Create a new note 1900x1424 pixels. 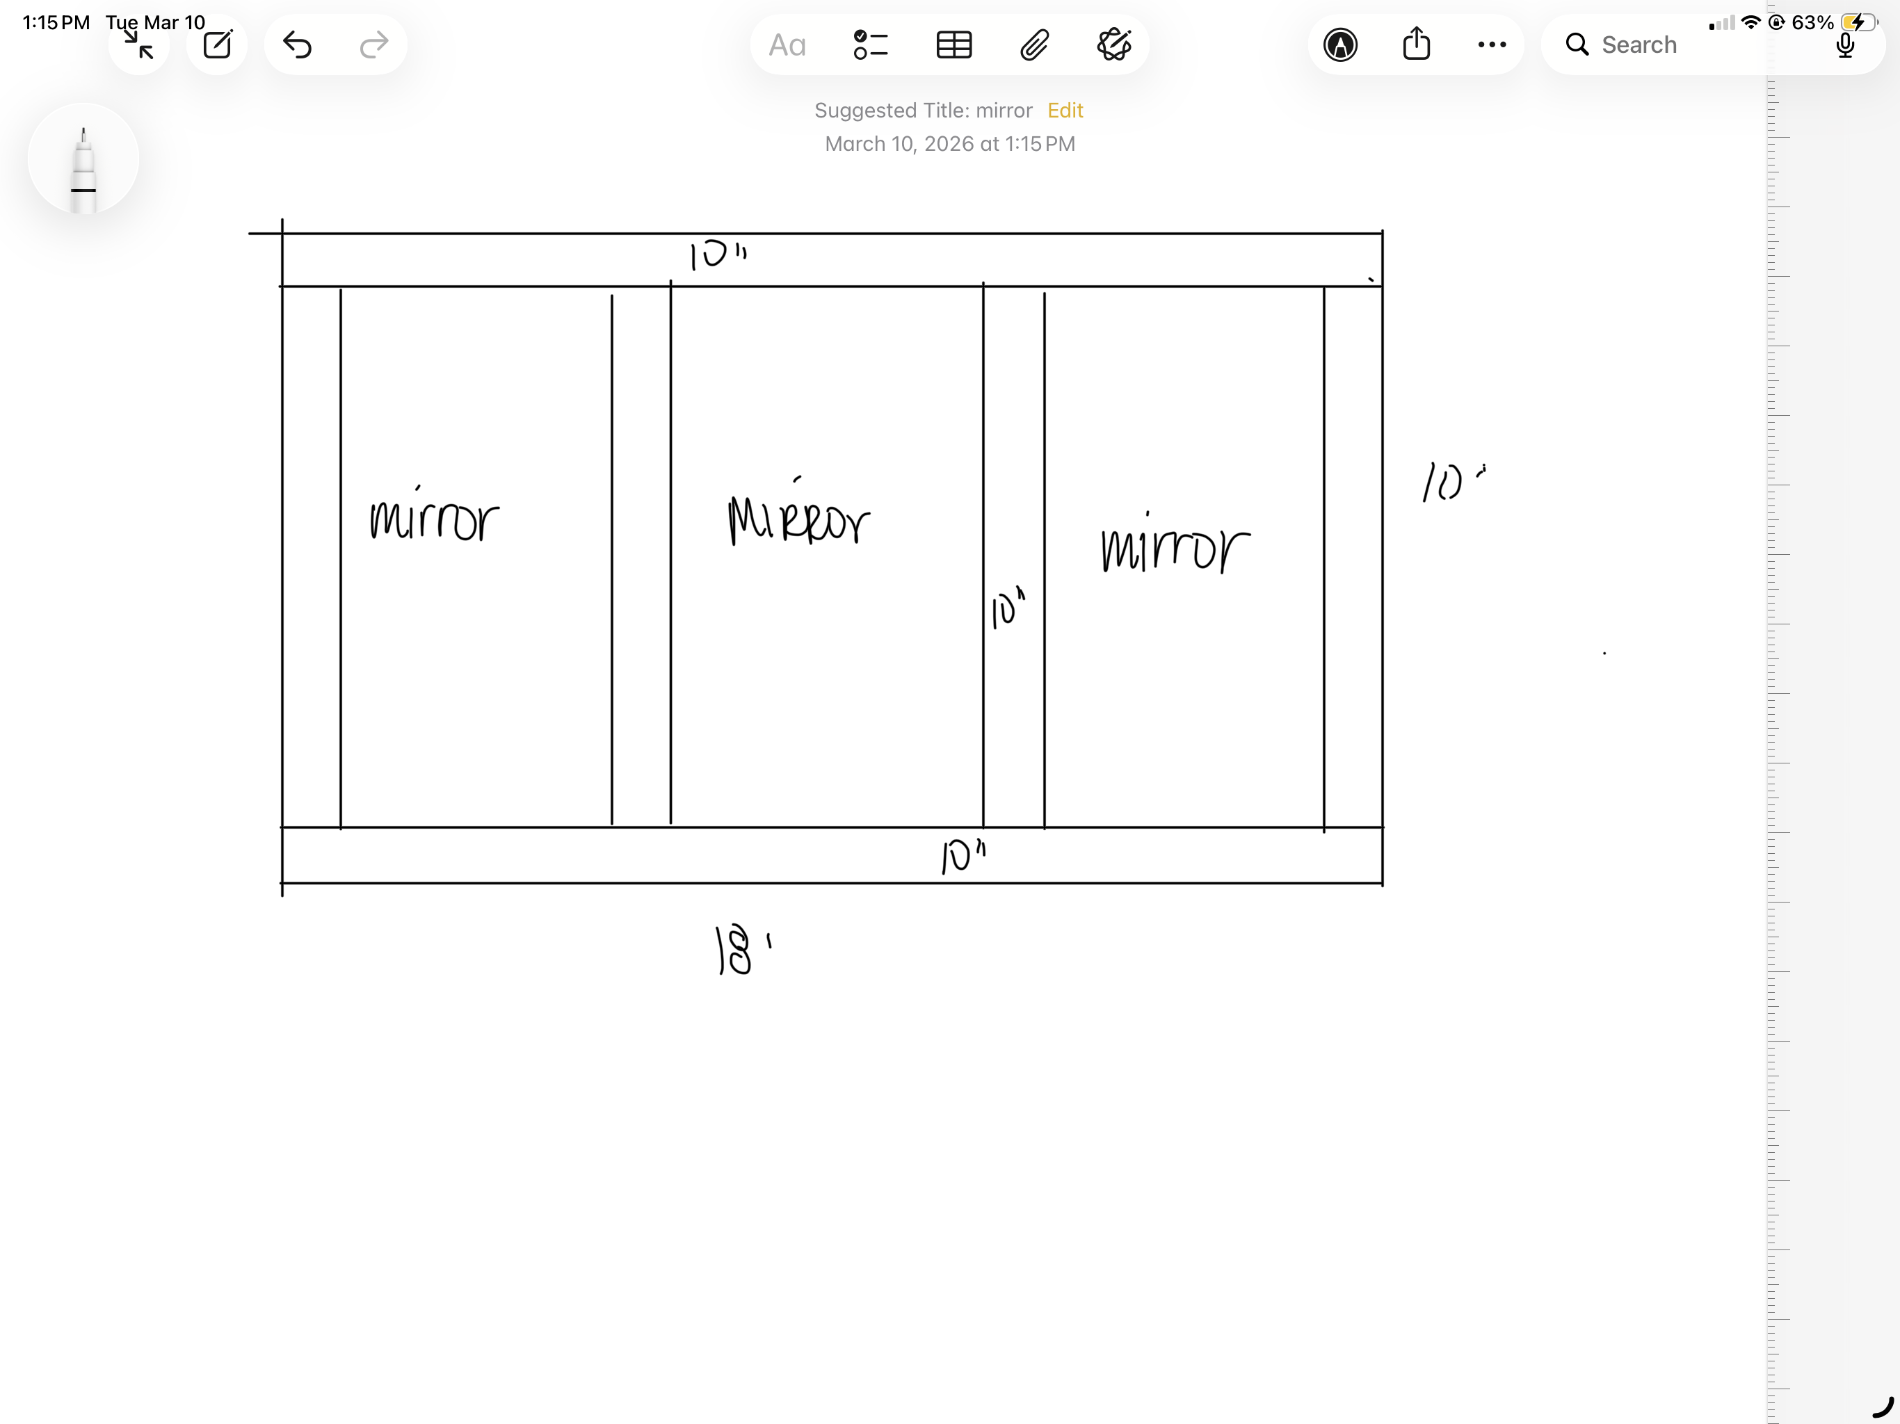coord(217,44)
